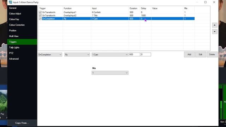Click the Add trigger button

(x=189, y=54)
